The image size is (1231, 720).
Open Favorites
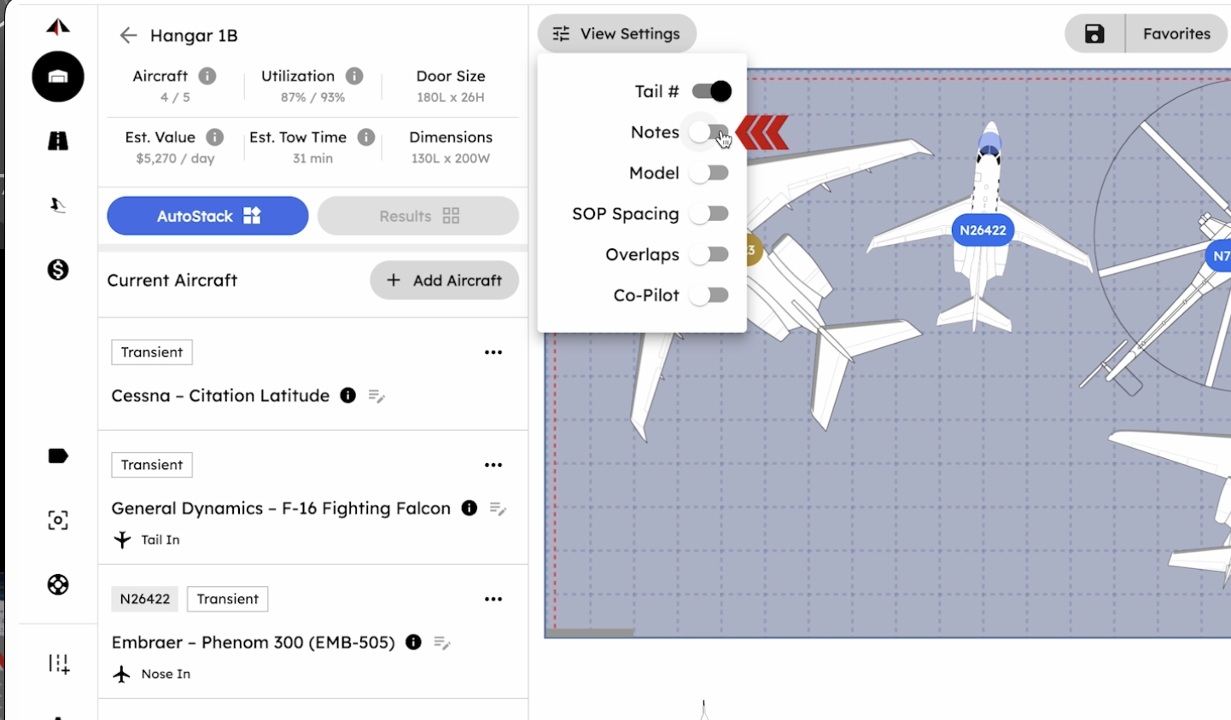pos(1176,34)
